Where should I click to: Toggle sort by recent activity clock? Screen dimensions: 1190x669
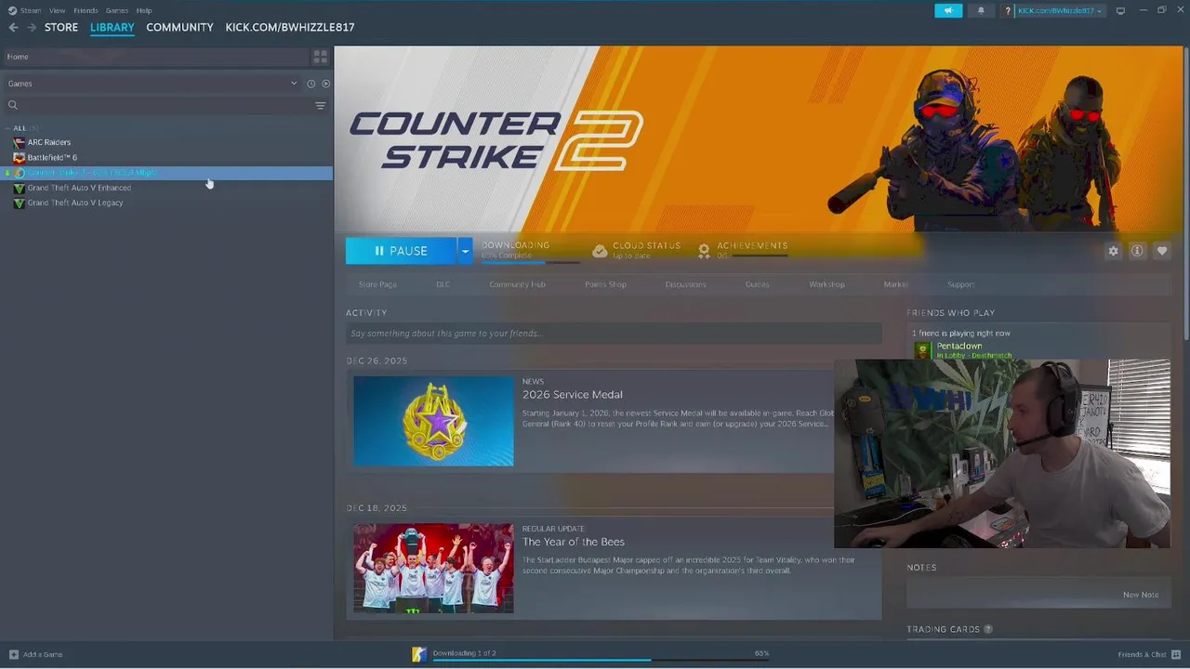311,84
